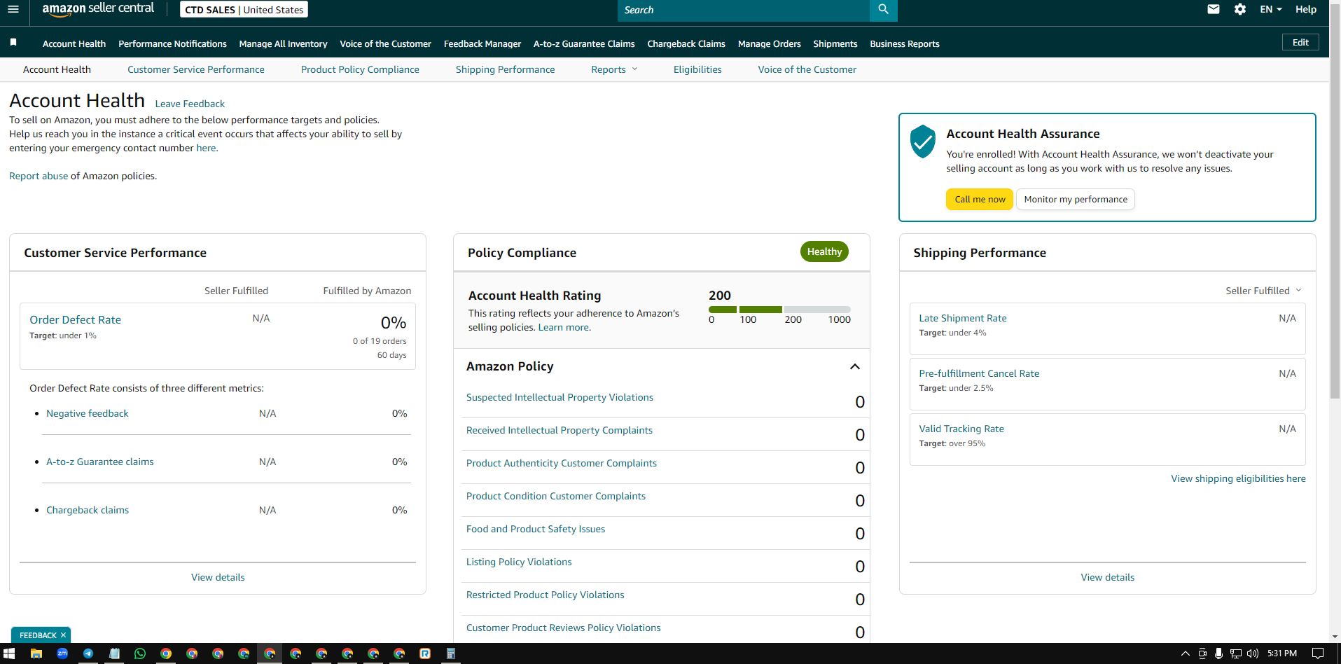Open the Windows notification center icon
Screen dimensions: 1341x664
pos(1318,653)
